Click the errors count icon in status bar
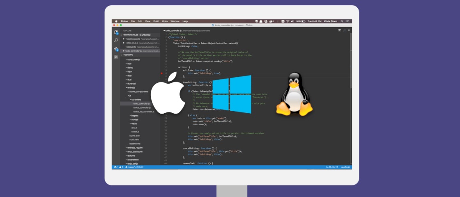 point(115,167)
